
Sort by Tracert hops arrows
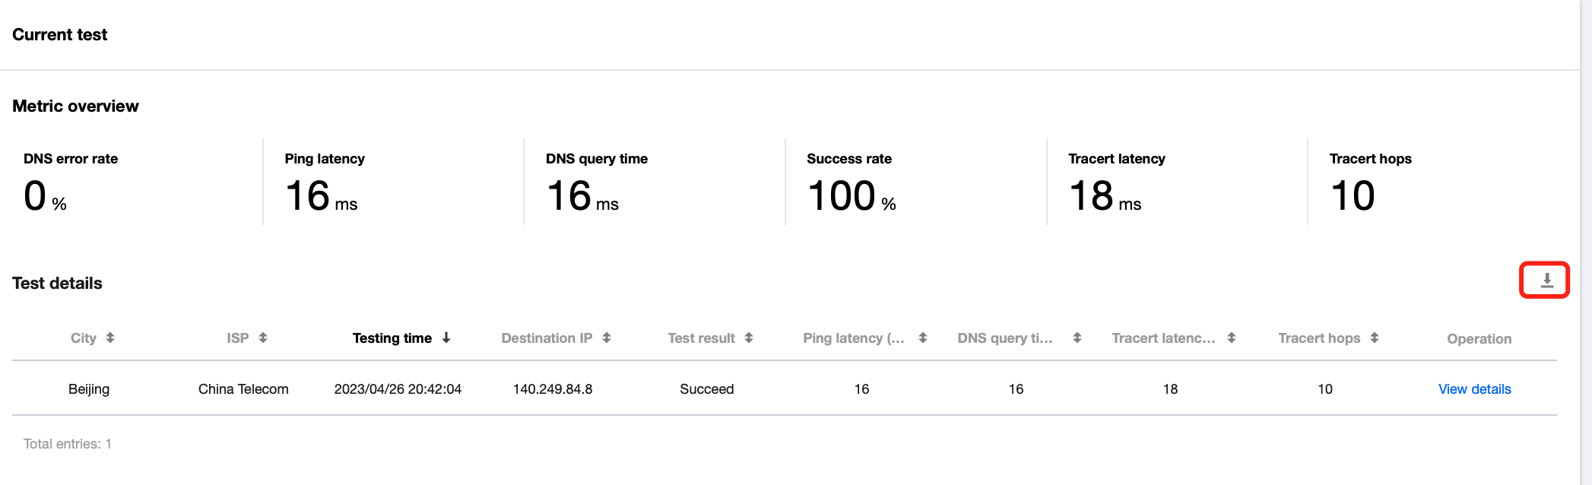pos(1375,338)
